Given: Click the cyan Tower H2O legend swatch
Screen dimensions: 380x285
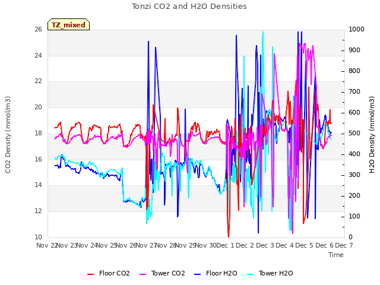Looking at the screenshot, I should (x=250, y=274).
